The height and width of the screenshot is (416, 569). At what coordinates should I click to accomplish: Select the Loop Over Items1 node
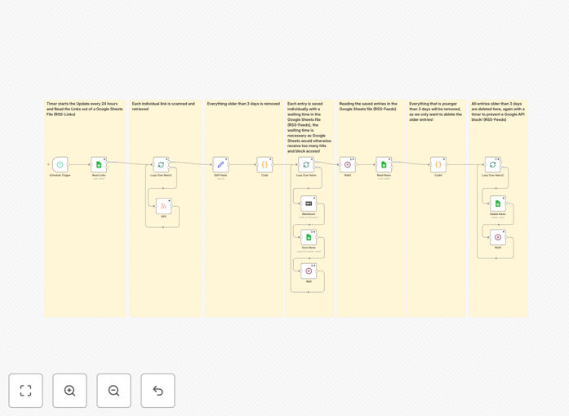pos(161,164)
